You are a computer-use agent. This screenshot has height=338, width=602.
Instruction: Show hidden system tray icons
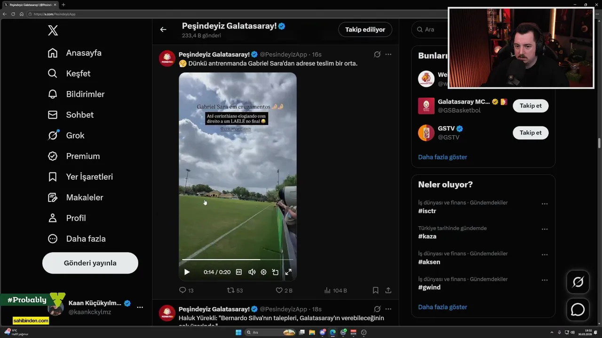pyautogui.click(x=553, y=332)
